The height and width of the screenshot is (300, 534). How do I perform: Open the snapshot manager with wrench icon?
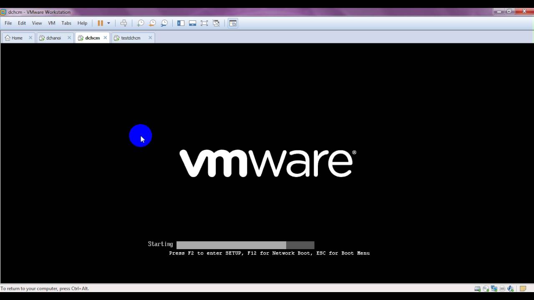coord(164,23)
